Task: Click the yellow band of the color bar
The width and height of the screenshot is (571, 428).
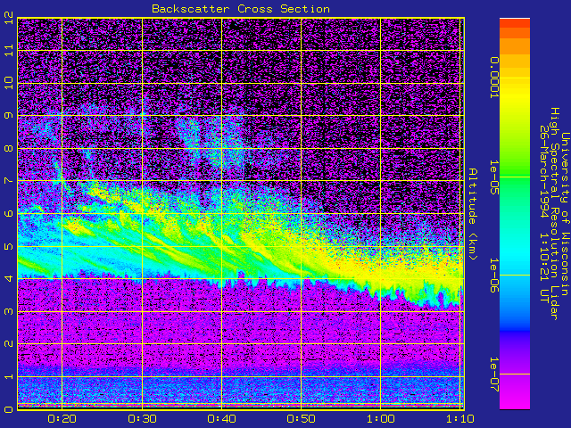Action: coord(515,98)
